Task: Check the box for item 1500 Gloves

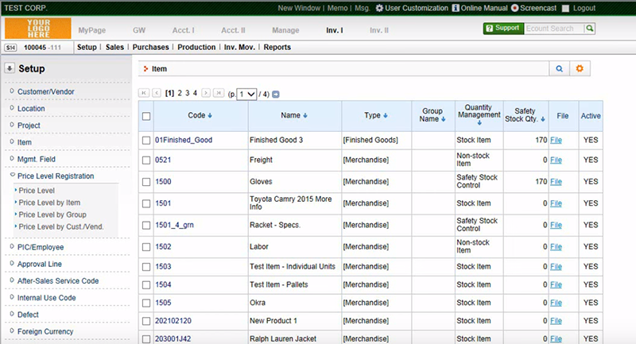Action: (145, 182)
